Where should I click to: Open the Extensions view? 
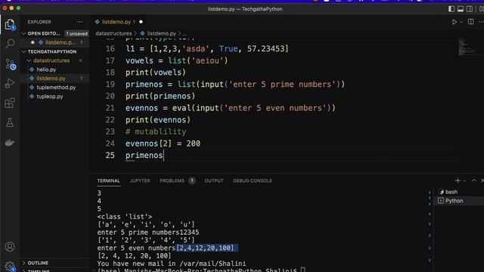coord(10,103)
